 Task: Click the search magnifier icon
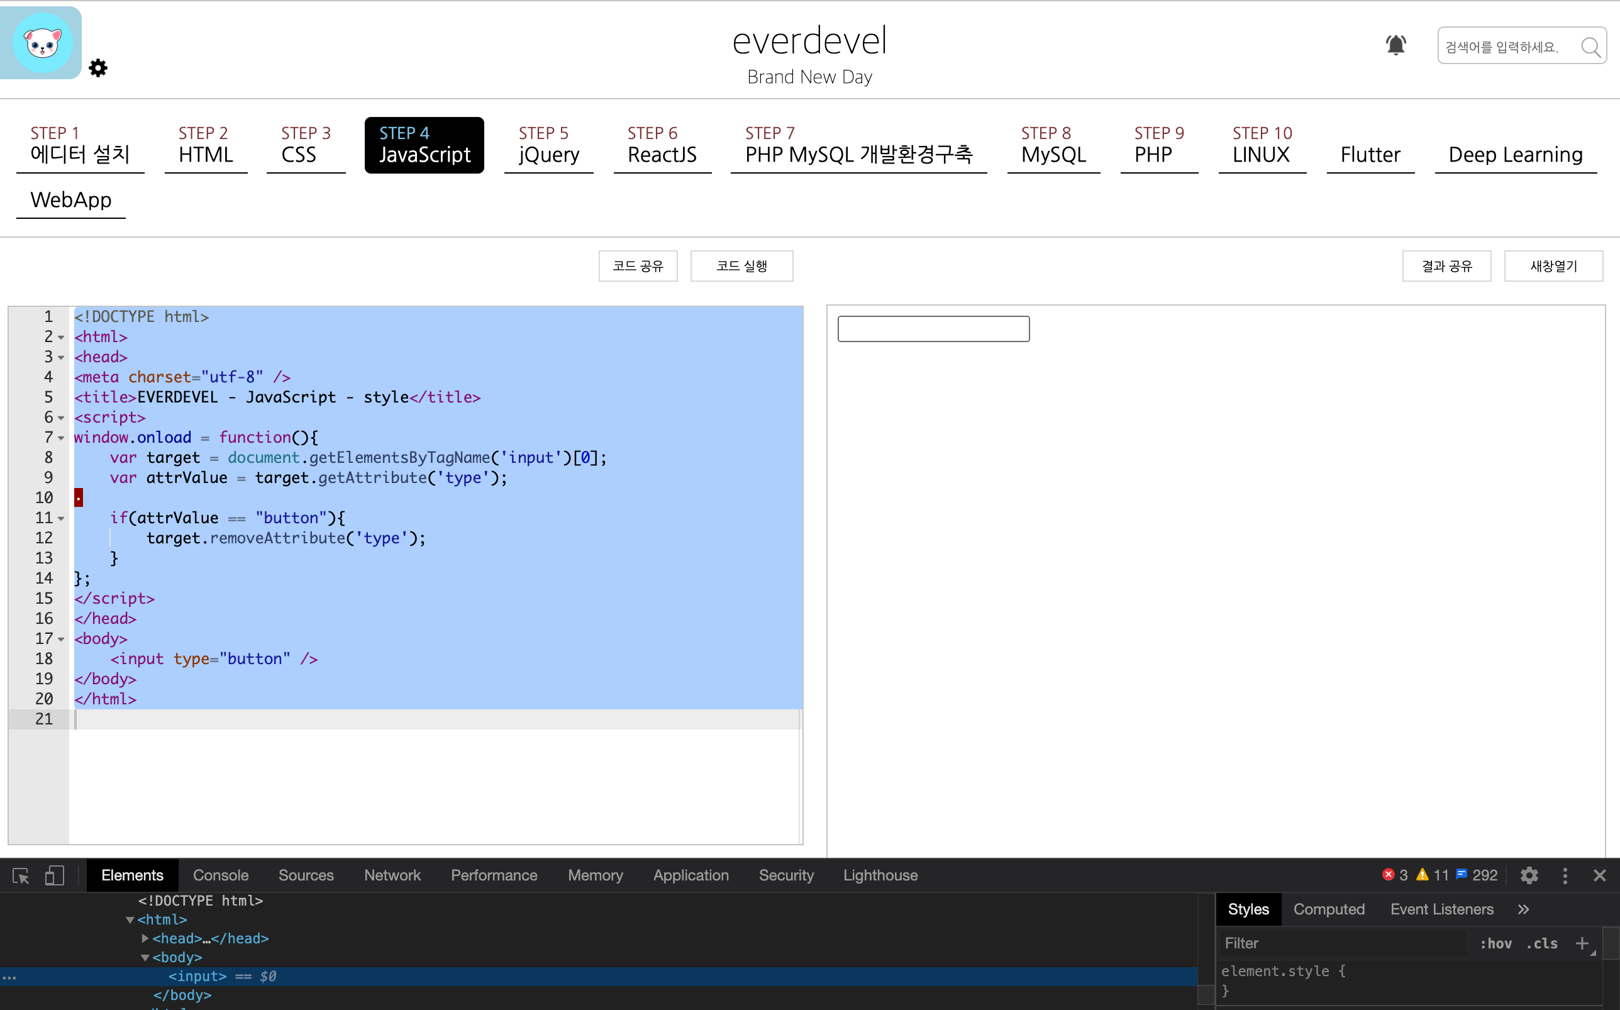click(x=1591, y=47)
